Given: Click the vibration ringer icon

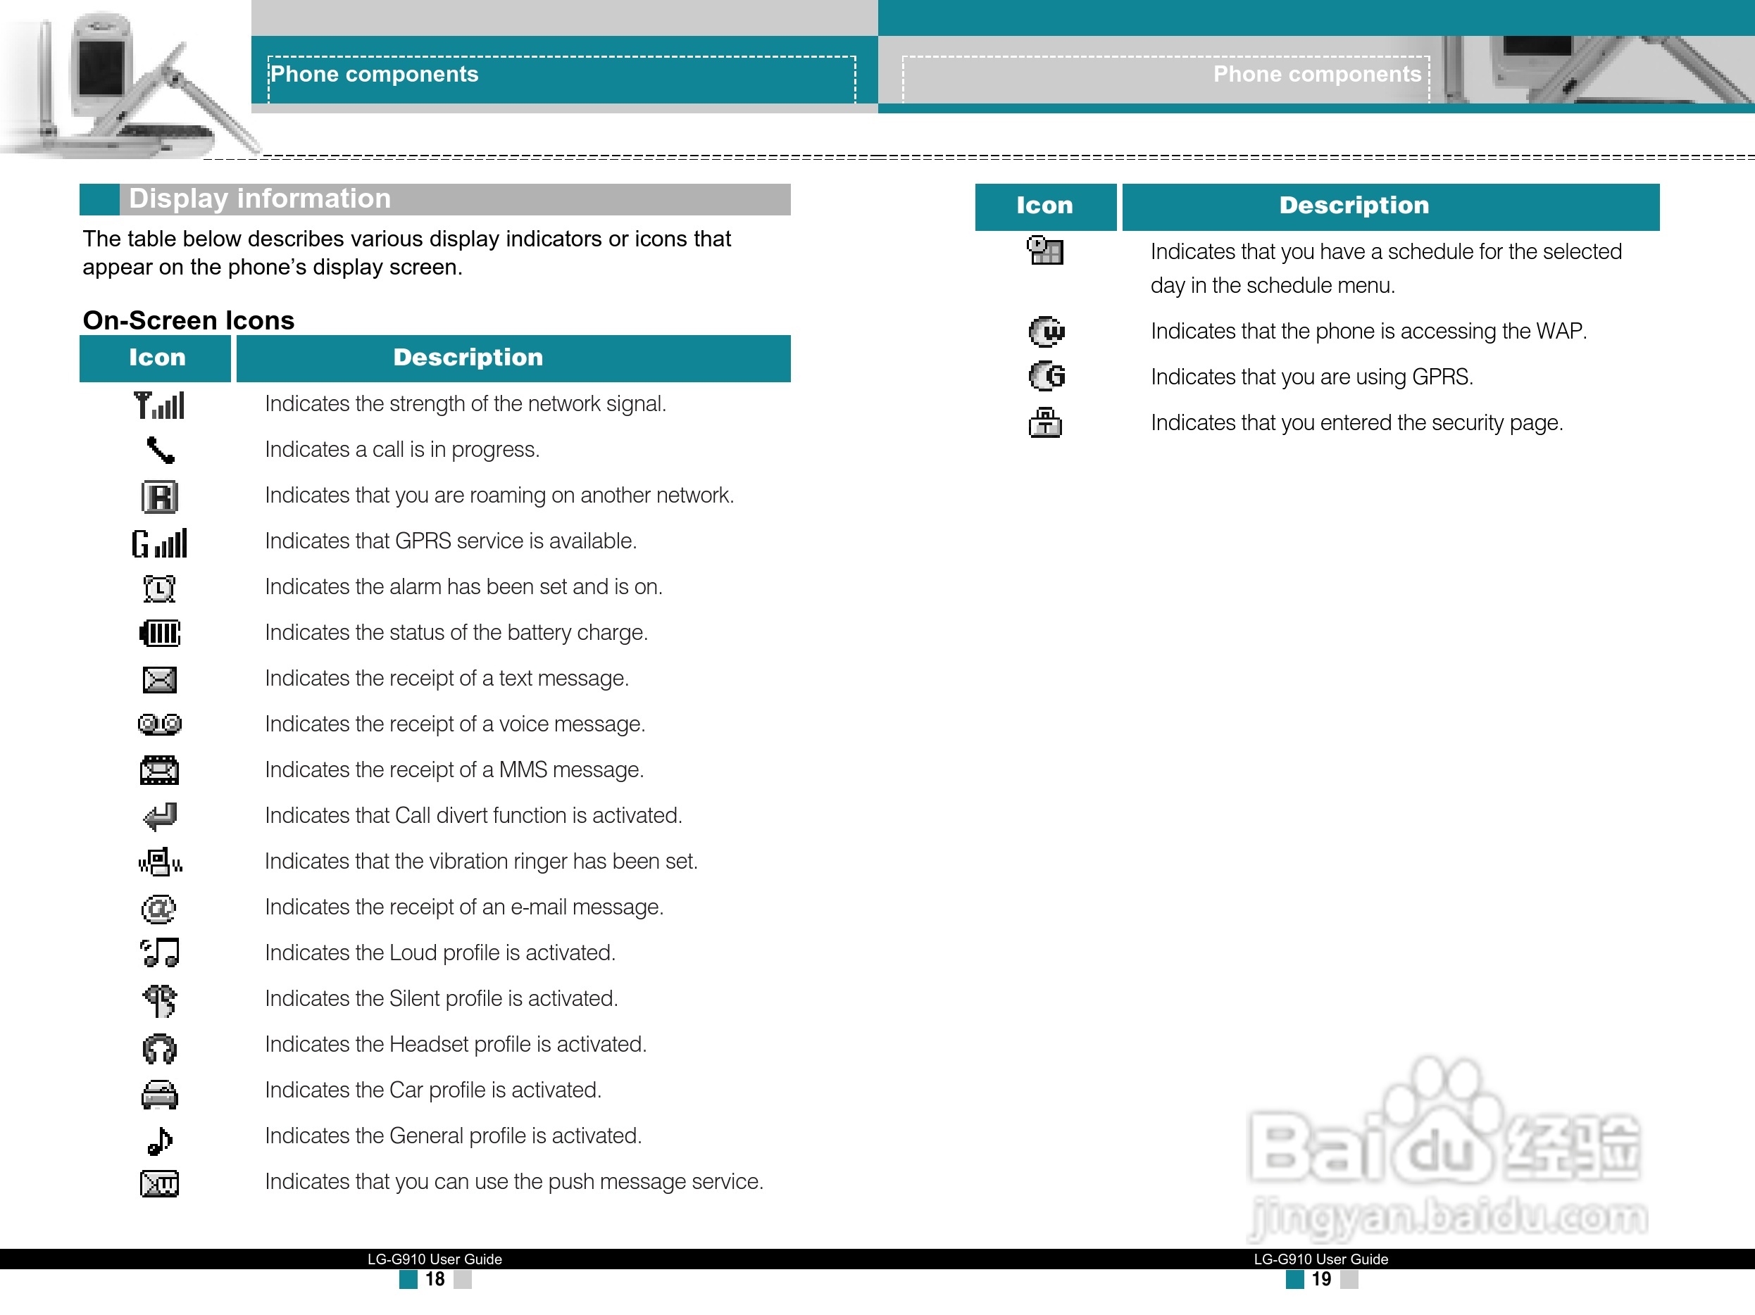Looking at the screenshot, I should [159, 862].
